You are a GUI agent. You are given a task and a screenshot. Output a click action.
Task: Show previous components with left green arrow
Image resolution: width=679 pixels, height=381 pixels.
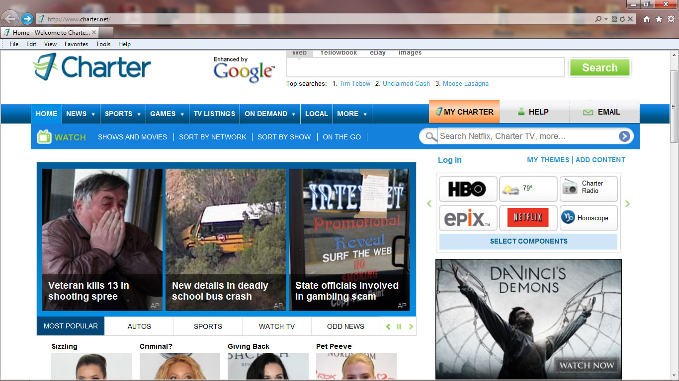tap(429, 203)
